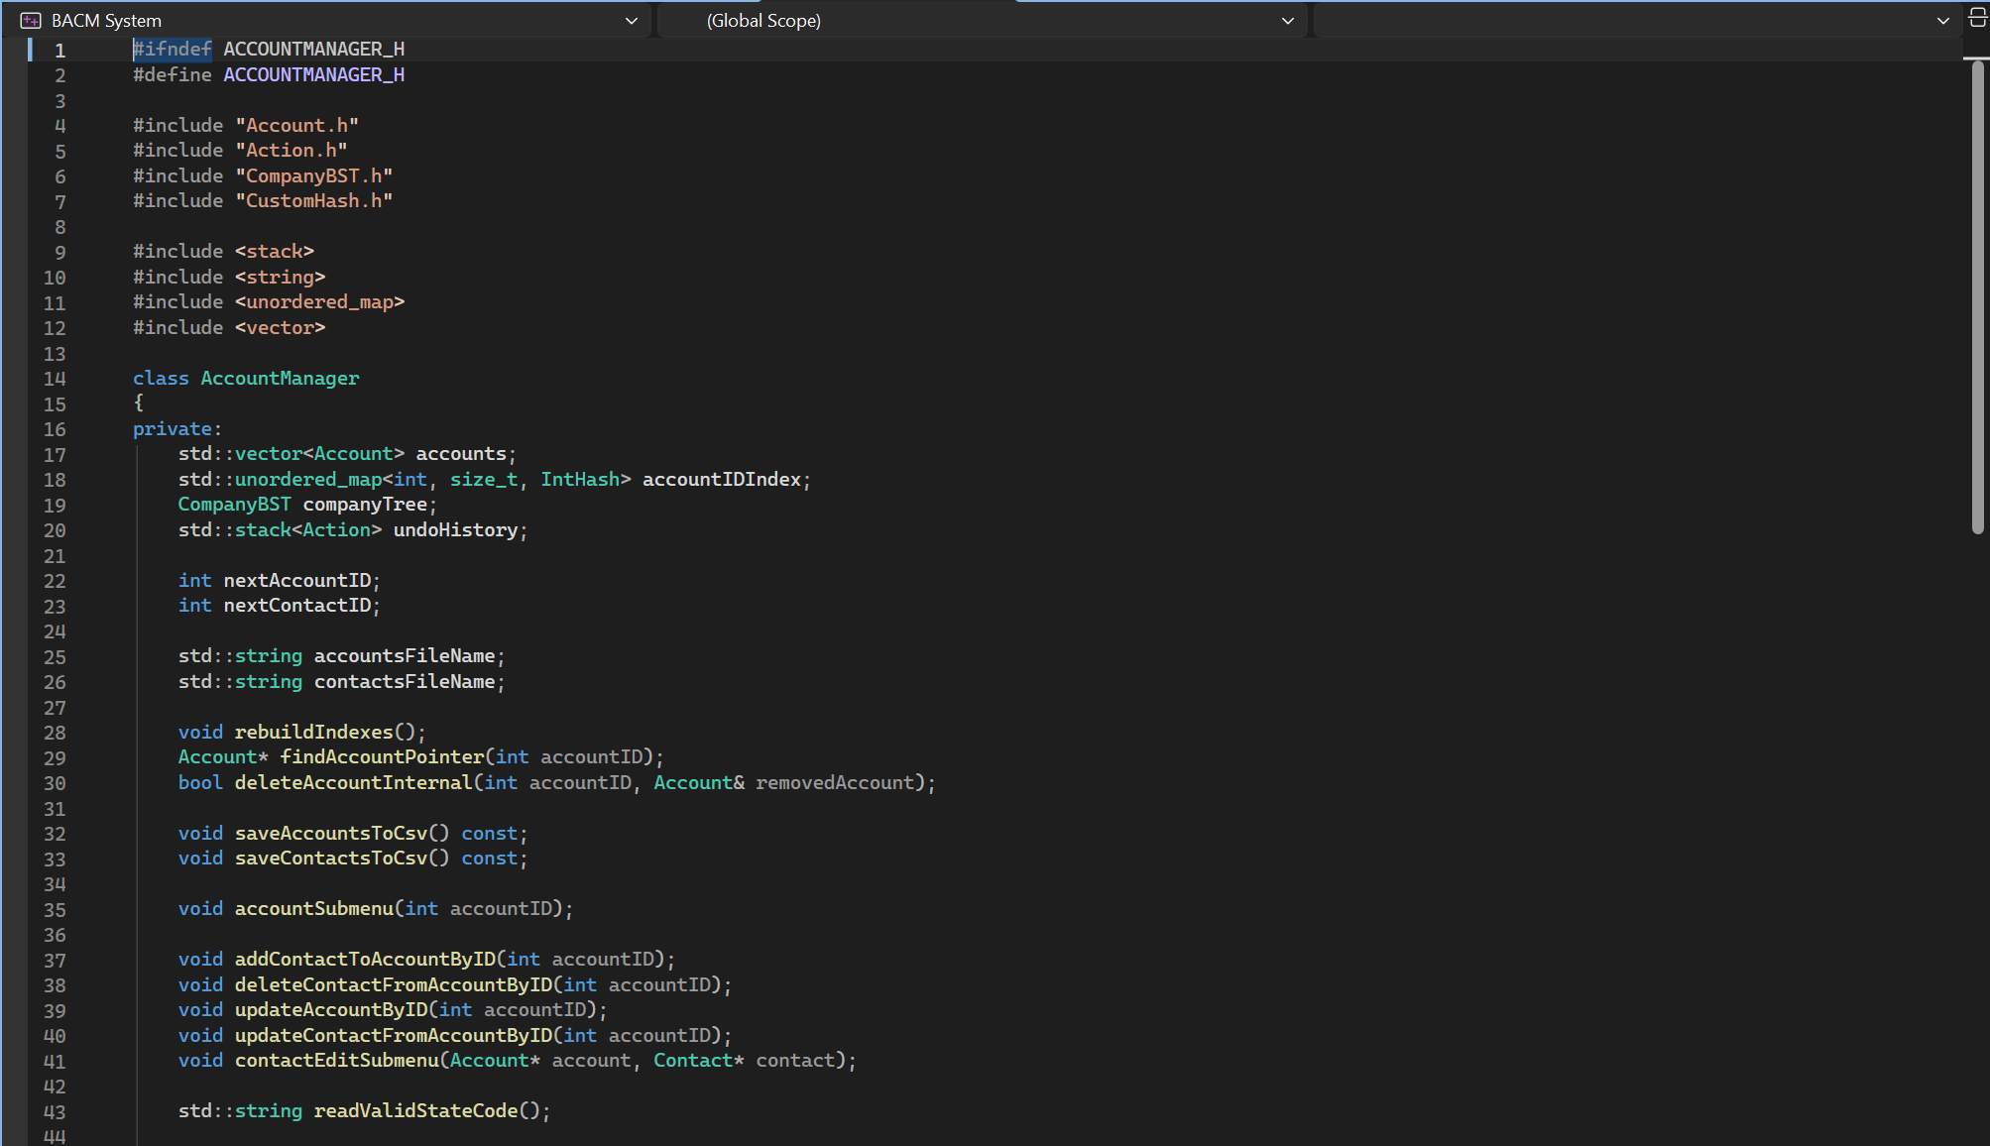The image size is (1990, 1146).
Task: Click the nextContactID variable
Action: pos(297,605)
